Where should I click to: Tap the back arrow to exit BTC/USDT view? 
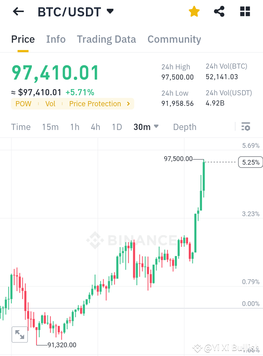pos(18,11)
